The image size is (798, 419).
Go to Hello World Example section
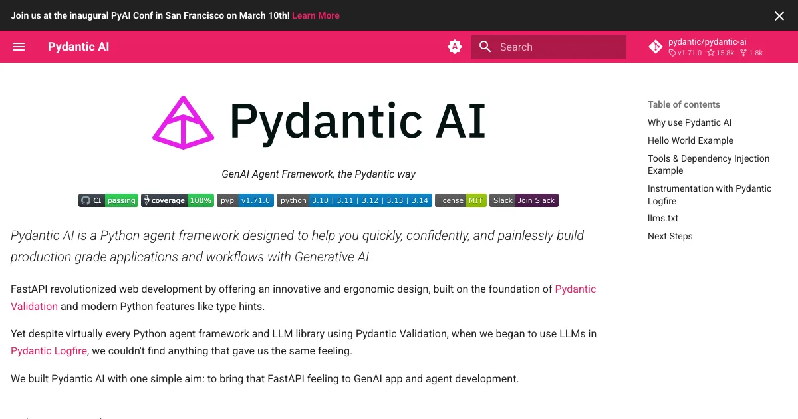(x=690, y=140)
